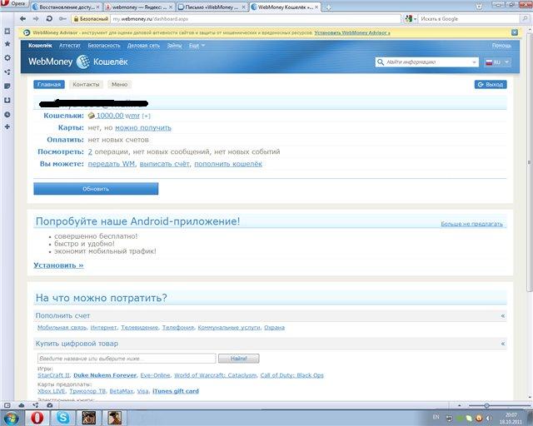Click the Помощь help link
533x426 pixels.
tap(501, 46)
